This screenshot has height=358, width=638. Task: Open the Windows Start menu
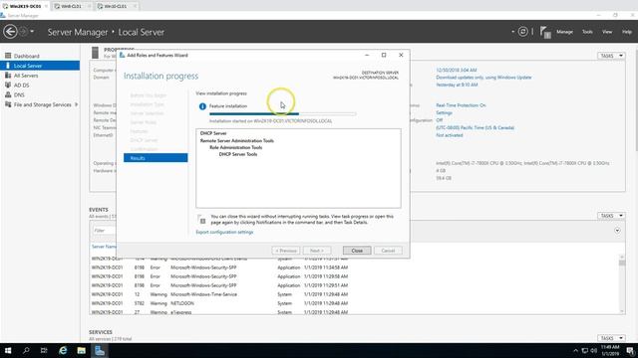pyautogui.click(x=8, y=351)
